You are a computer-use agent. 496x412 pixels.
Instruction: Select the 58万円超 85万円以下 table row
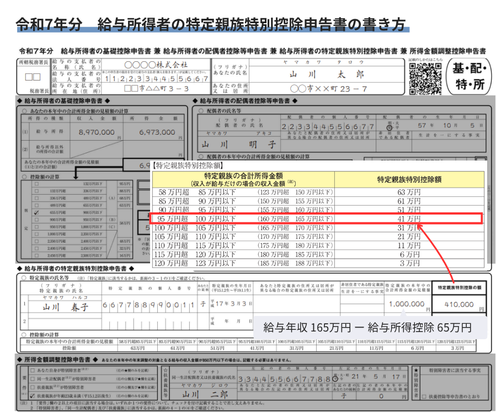click(316, 192)
